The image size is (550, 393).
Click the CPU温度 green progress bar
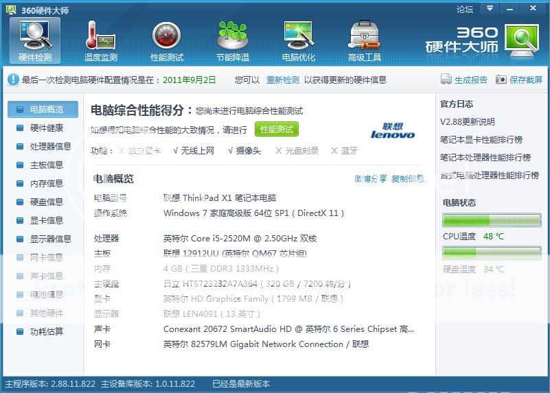tap(492, 220)
